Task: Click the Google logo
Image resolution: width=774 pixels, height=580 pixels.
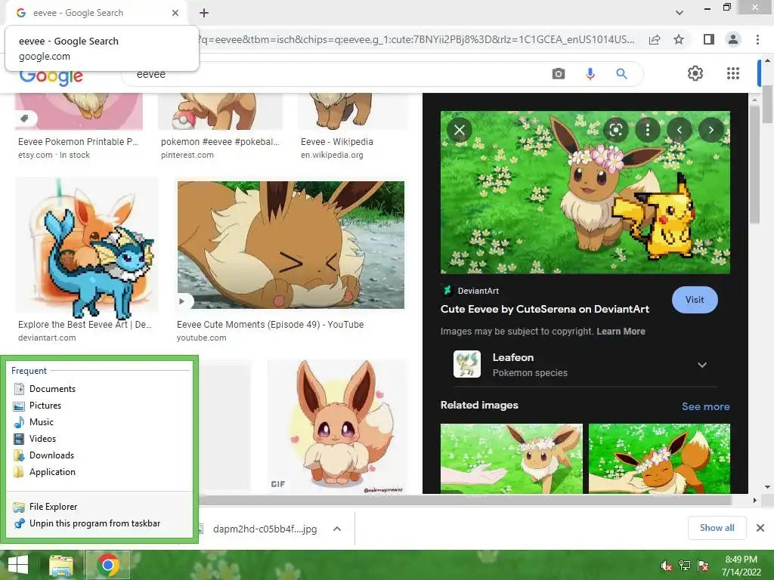Action: tap(51, 77)
